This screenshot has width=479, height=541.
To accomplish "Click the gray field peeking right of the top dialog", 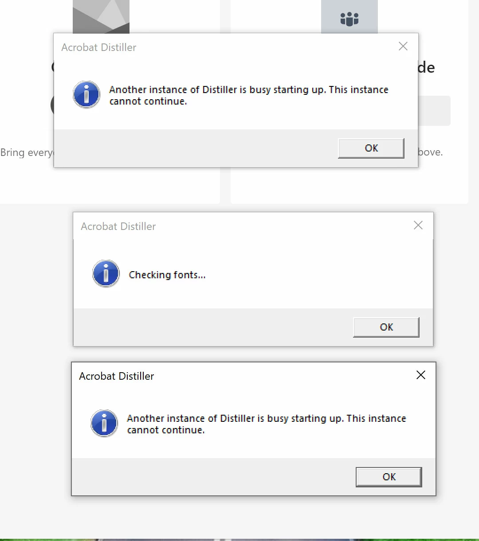I will point(434,111).
